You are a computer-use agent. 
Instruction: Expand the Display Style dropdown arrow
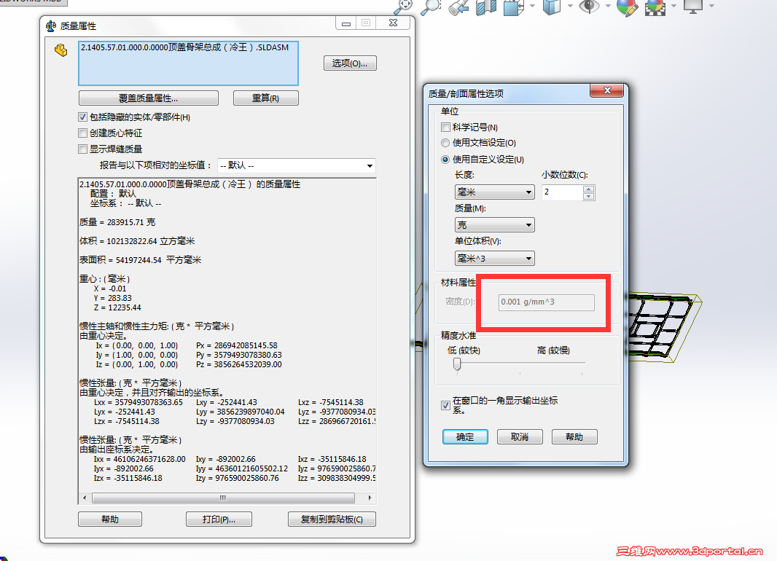(570, 6)
